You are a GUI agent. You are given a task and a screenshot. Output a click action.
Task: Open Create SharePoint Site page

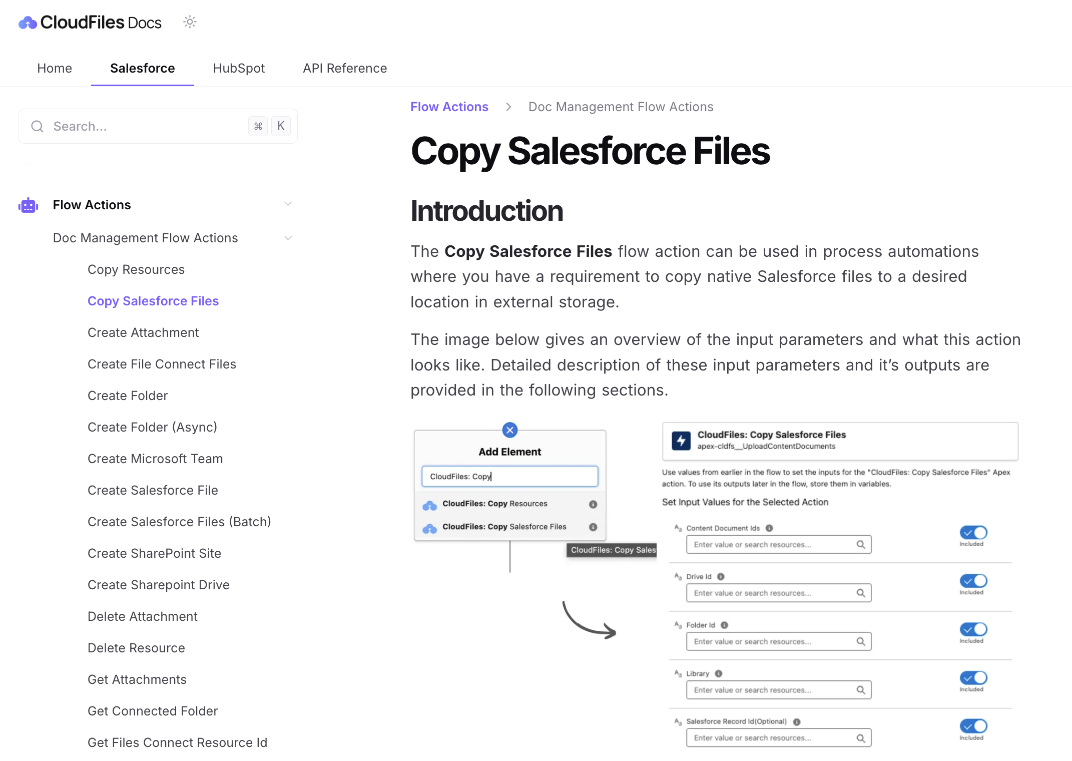pyautogui.click(x=154, y=553)
